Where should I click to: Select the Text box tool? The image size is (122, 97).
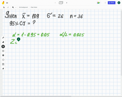[x=3, y=64]
